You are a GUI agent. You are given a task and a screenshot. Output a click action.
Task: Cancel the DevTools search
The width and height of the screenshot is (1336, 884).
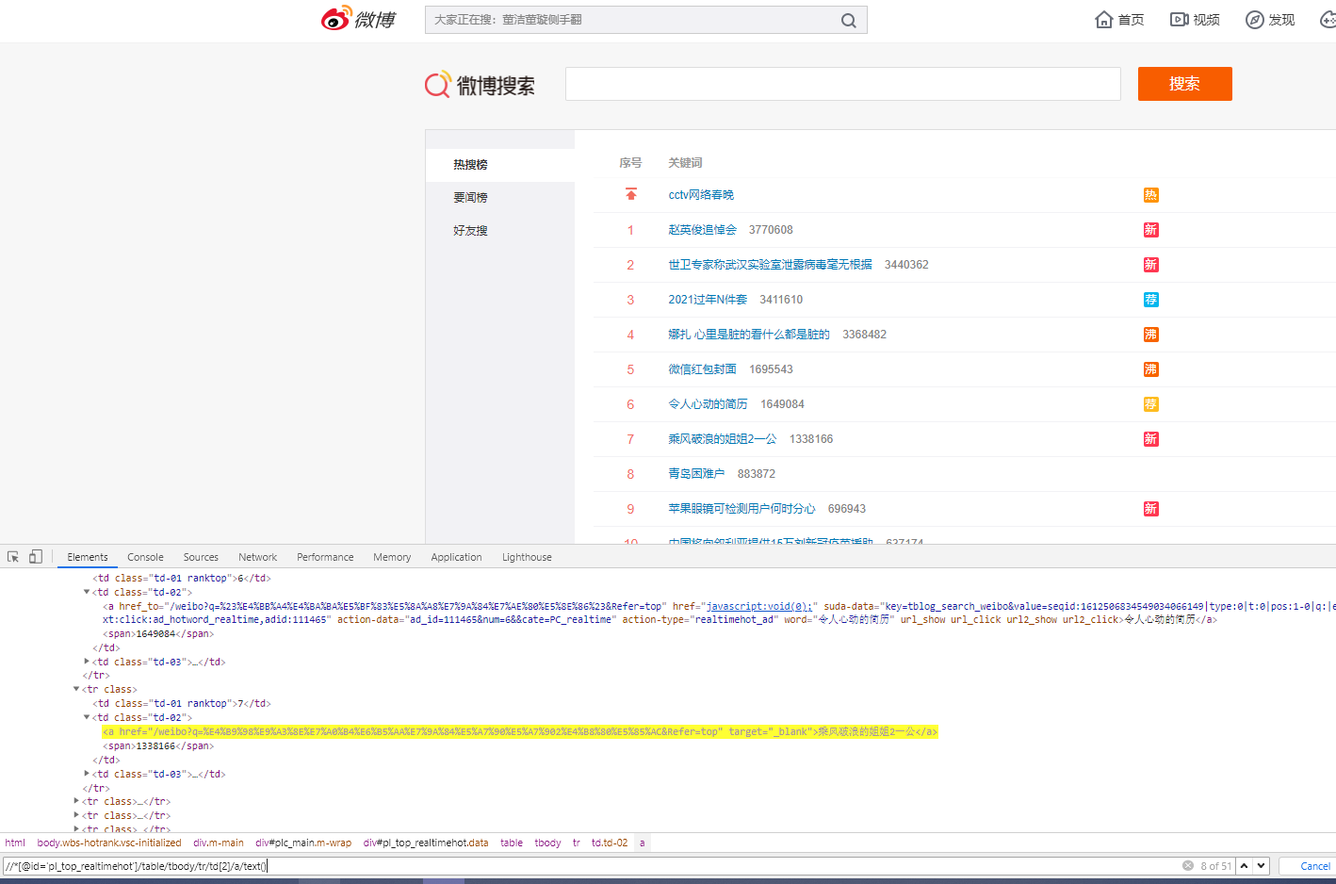[1314, 866]
